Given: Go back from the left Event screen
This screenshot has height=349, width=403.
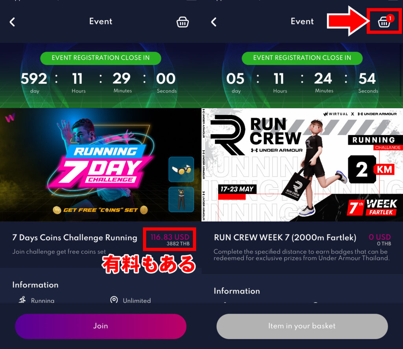Looking at the screenshot, I should click(x=12, y=22).
